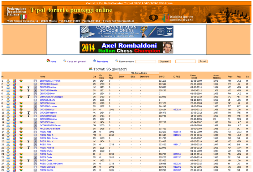Image resolution: width=253 pixels, height=172 pixels.
Task: Open OCCHIGROSSI Fausto's player page
Action: pyautogui.click(x=50, y=126)
